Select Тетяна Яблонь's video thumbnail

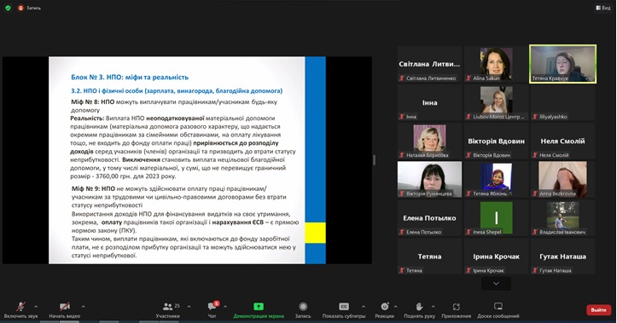[x=496, y=179]
